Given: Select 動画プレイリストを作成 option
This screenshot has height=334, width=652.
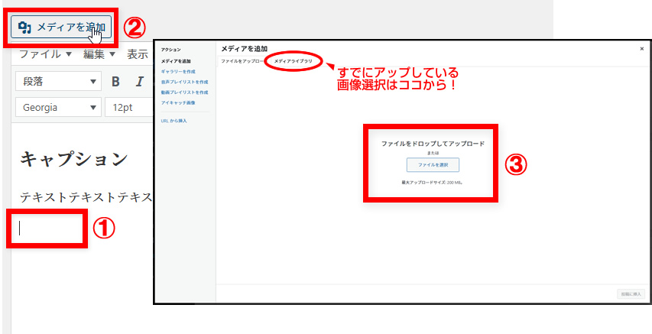Looking at the screenshot, I should click(184, 92).
